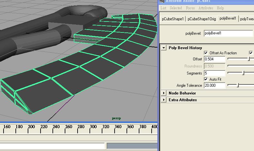254x151 pixels.
Task: Click the Segments slider handle
Action: (x=243, y=73)
